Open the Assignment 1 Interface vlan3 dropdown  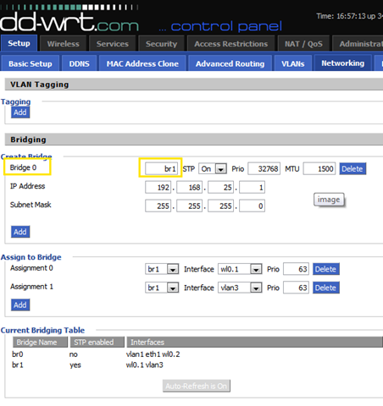[240, 288]
